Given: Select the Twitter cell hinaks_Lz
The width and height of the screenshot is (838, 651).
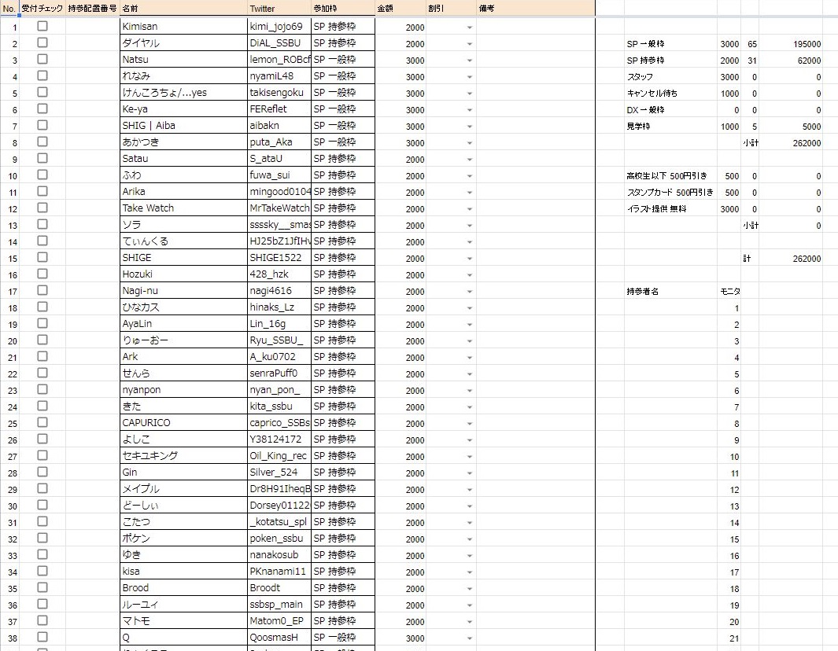Looking at the screenshot, I should (x=279, y=307).
